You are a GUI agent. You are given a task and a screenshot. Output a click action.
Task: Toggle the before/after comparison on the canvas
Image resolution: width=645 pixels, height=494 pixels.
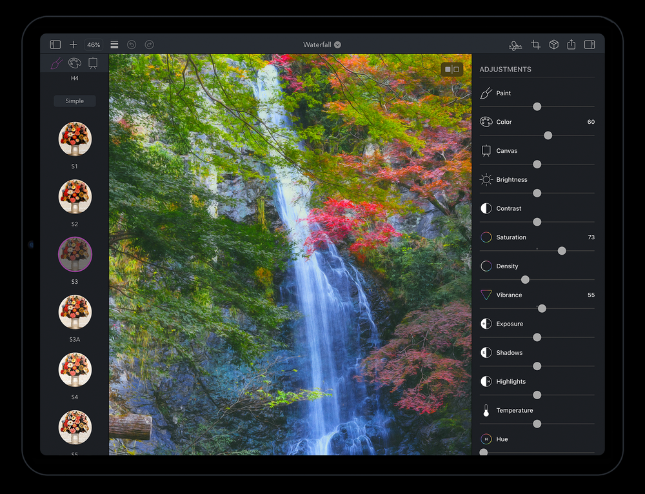click(x=452, y=68)
